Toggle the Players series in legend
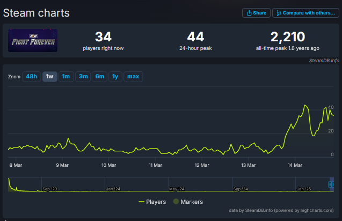 point(152,202)
